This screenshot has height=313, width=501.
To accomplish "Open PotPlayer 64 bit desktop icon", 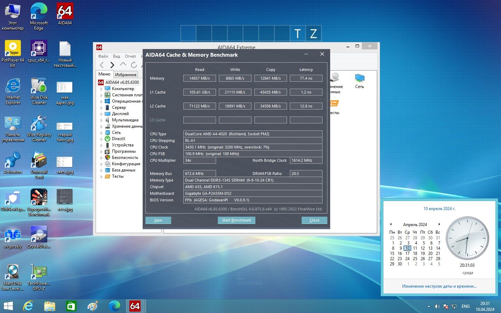I will point(13,54).
